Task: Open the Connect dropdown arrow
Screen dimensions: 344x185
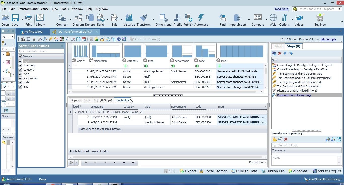Action: [x=70, y=20]
